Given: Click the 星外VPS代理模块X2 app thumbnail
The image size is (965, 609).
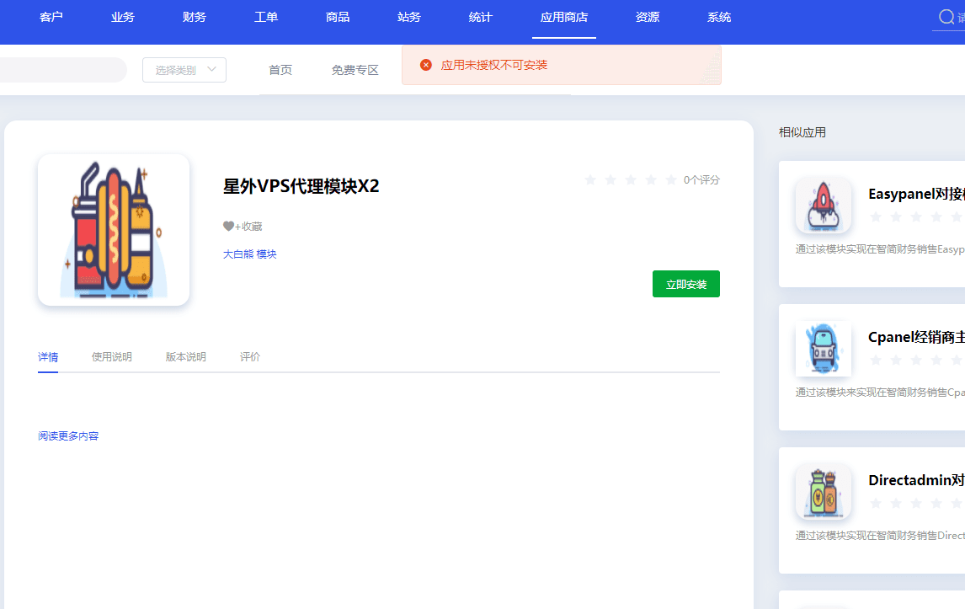Looking at the screenshot, I should tap(114, 230).
